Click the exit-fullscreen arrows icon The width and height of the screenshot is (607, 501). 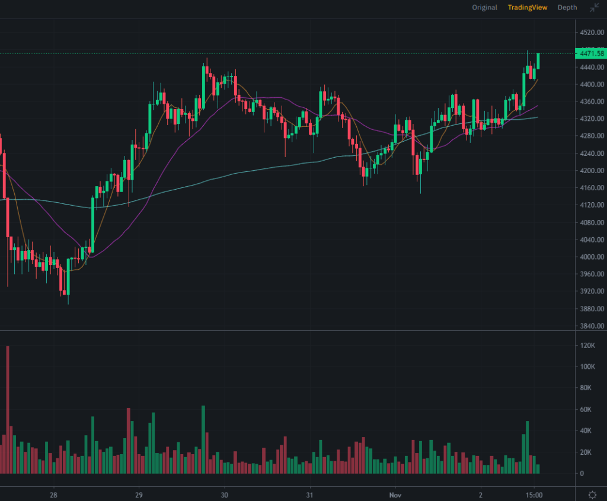[x=593, y=8]
